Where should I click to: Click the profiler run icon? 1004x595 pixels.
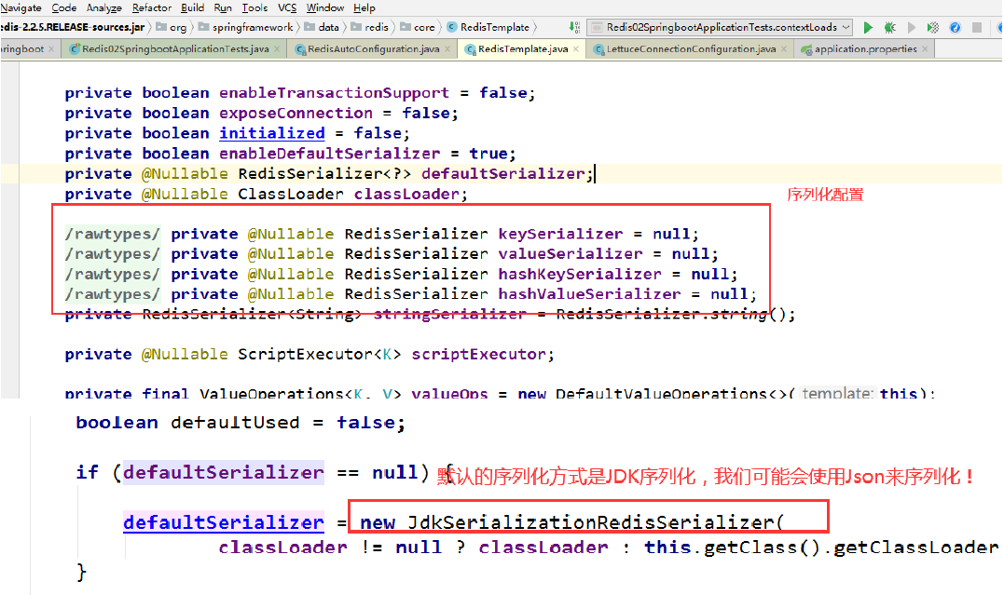pyautogui.click(x=933, y=28)
